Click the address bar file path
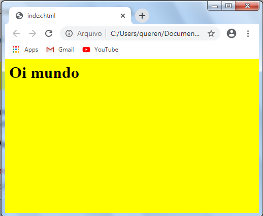 click(155, 33)
